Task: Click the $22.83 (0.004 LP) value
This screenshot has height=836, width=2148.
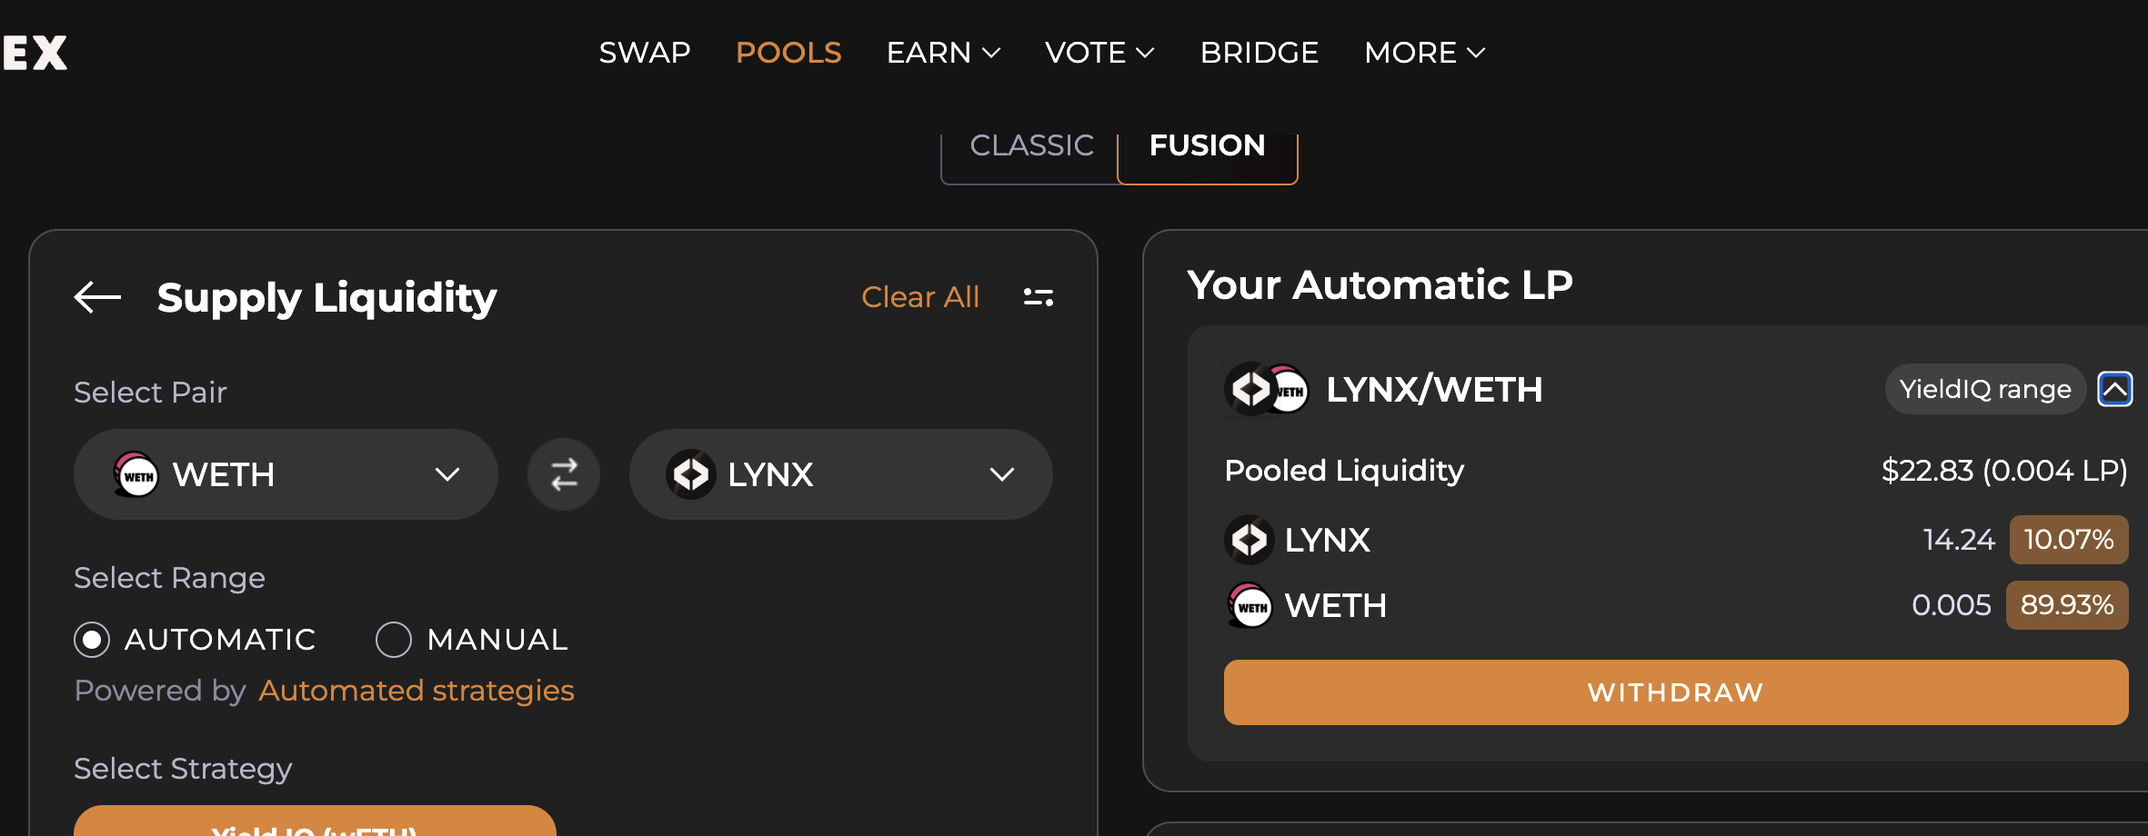Action: click(2004, 471)
